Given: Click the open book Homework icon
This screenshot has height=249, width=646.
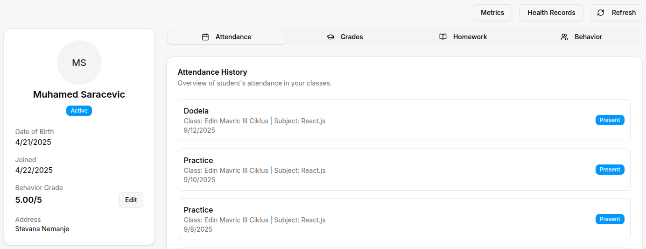Looking at the screenshot, I should (443, 37).
